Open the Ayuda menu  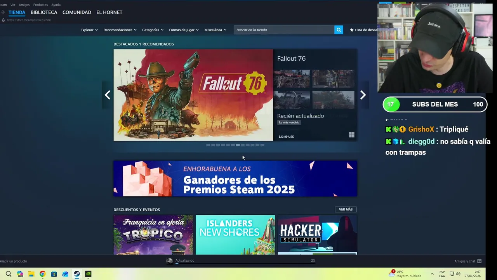tap(56, 5)
